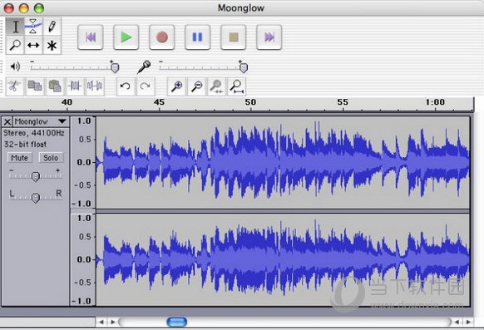Click the last right scroll arrow at the scrollbar's right end
The width and height of the screenshot is (484, 330).
(x=468, y=322)
